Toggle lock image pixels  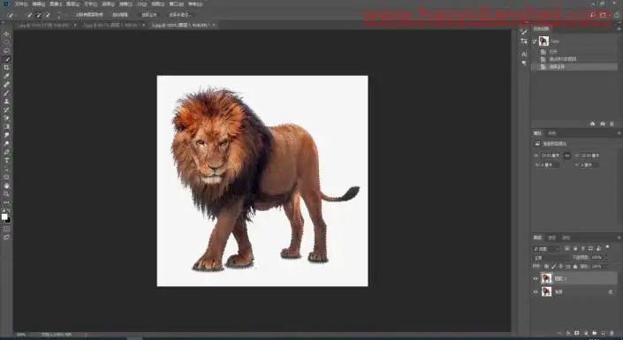[554, 266]
